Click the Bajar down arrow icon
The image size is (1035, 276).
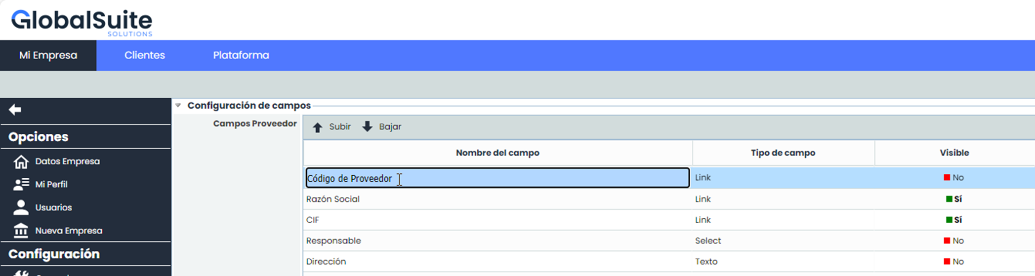tap(367, 126)
